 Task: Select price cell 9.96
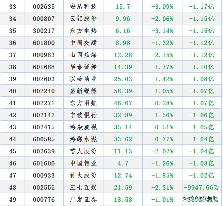pyautogui.click(x=123, y=19)
